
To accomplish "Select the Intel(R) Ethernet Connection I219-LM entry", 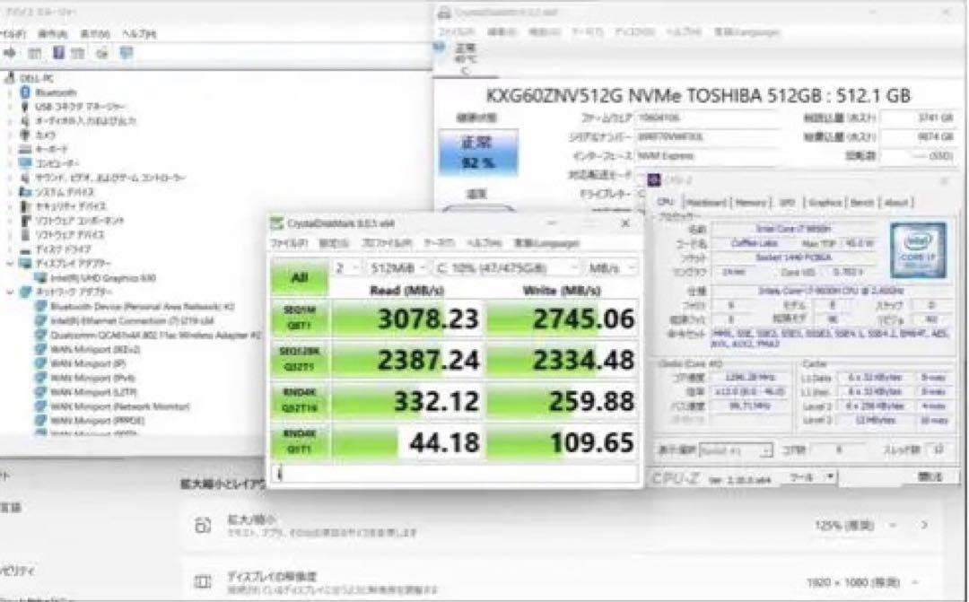I will 132,321.
